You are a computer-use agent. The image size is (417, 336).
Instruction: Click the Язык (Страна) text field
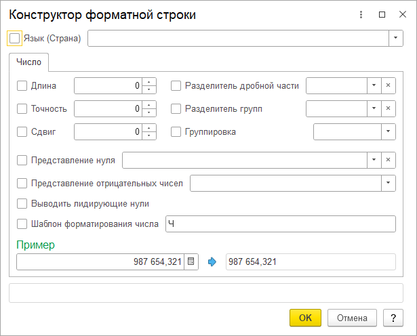238,38
